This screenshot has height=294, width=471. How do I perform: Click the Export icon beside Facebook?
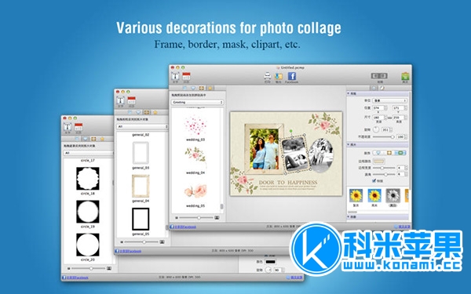[279, 76]
